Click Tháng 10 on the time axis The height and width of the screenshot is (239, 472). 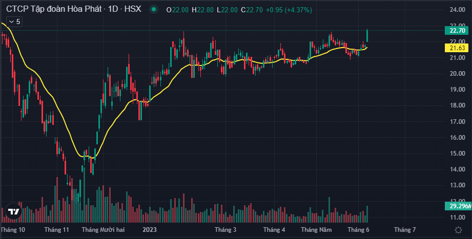[13, 230]
